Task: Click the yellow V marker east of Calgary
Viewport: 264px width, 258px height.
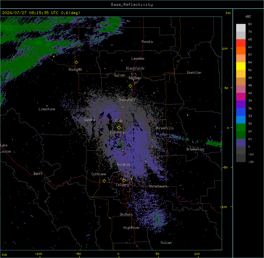Action: 131,179
